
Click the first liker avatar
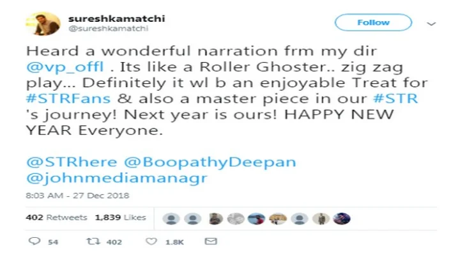[x=171, y=218]
